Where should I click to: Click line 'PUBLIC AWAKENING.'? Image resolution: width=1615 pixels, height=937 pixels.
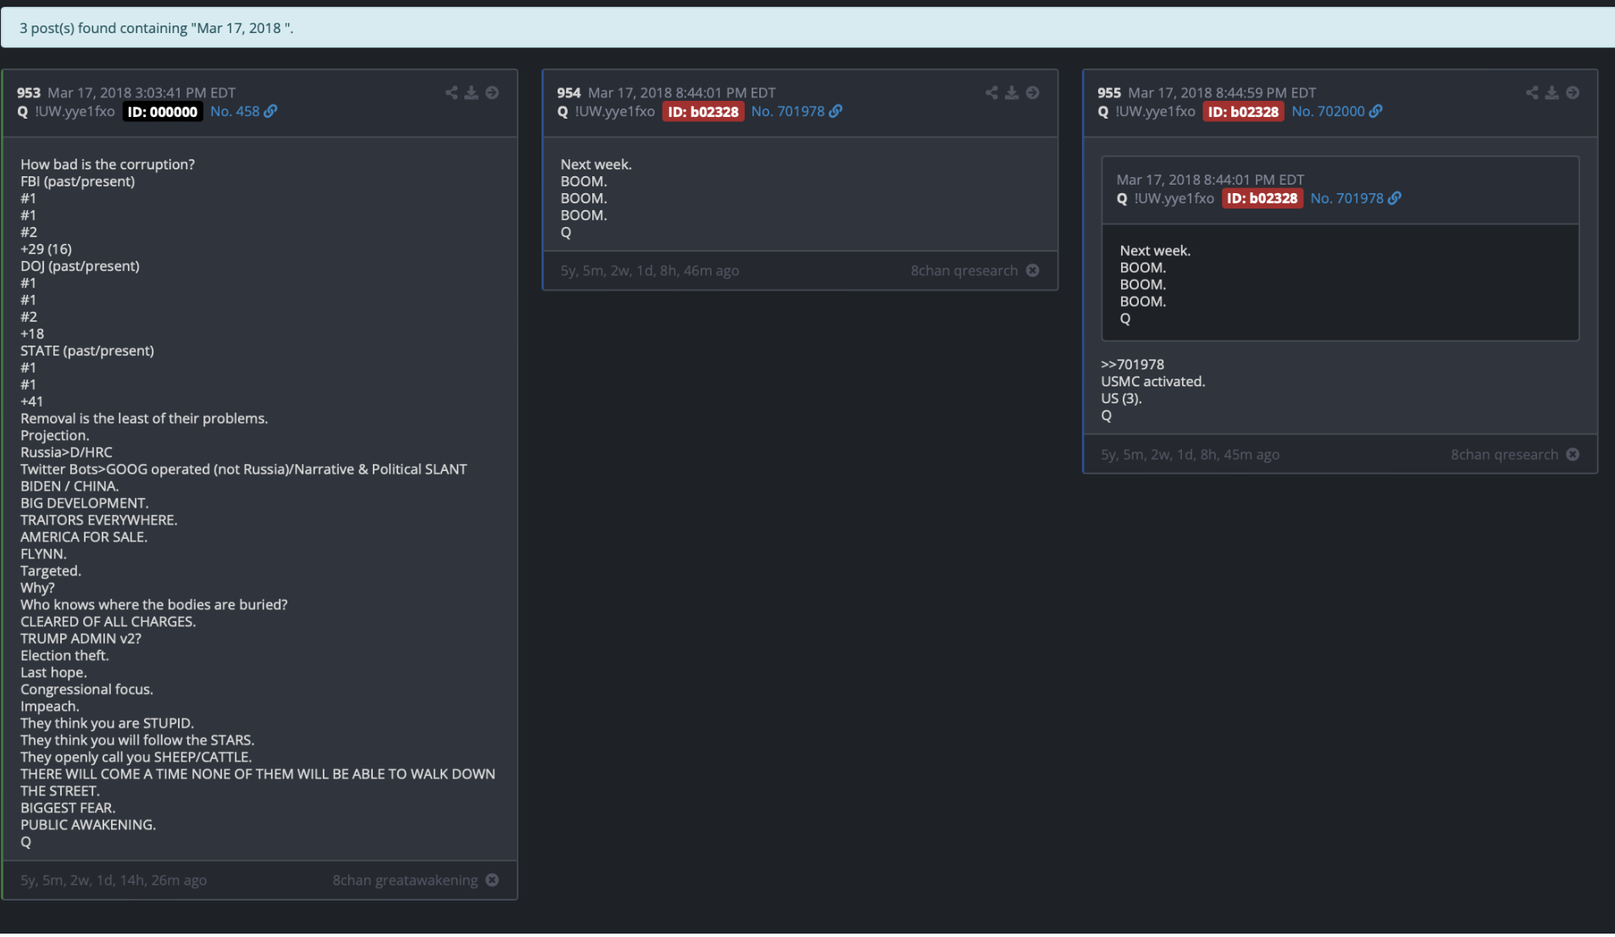click(x=88, y=825)
